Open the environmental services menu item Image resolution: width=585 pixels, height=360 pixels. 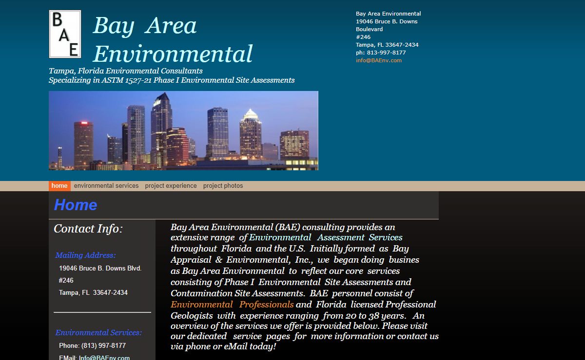pyautogui.click(x=106, y=186)
